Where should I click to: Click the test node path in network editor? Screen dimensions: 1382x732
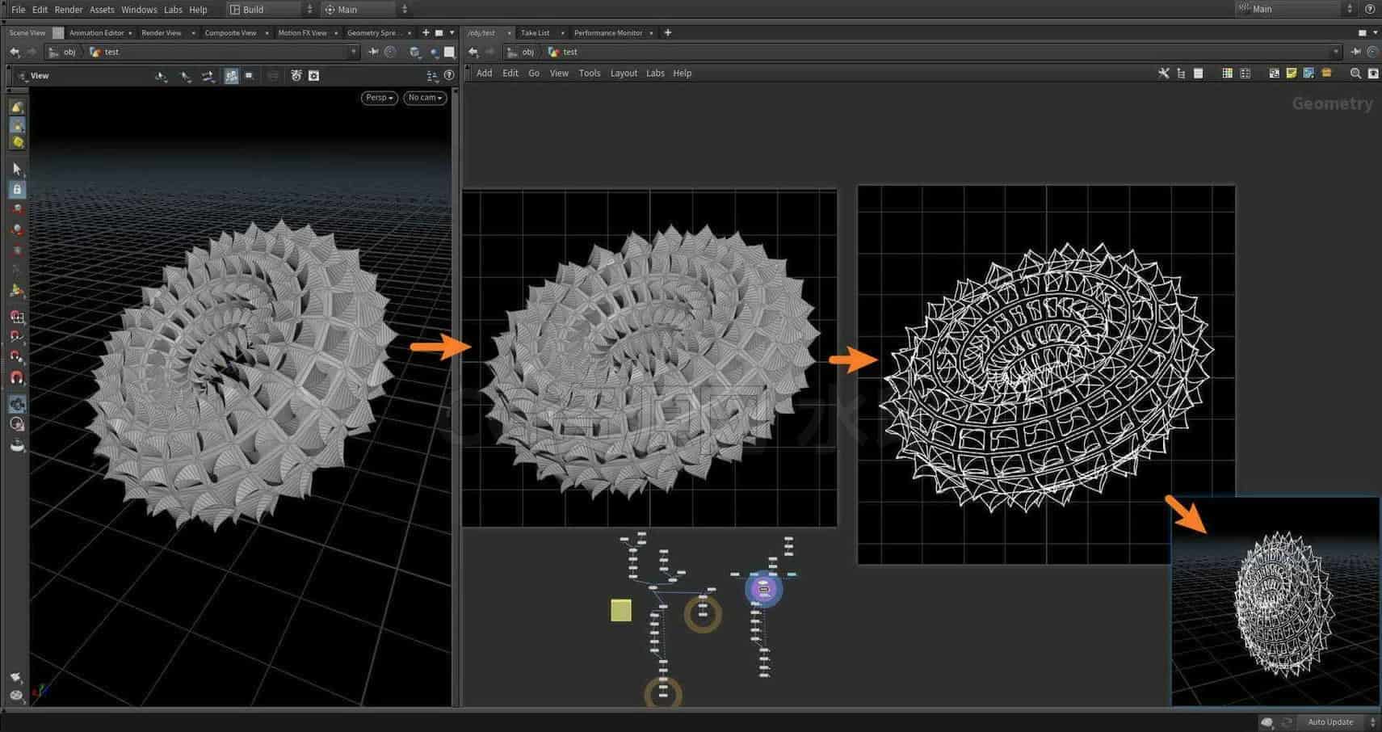pos(563,52)
